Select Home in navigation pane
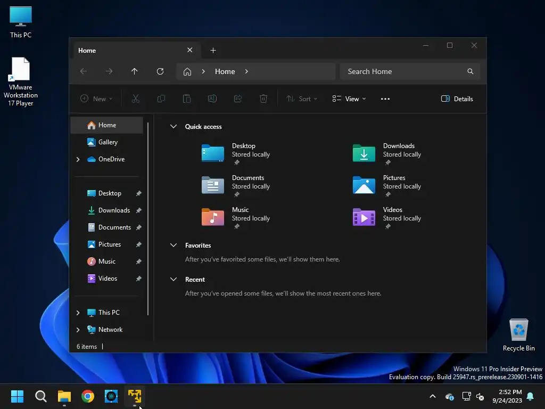 click(106, 125)
